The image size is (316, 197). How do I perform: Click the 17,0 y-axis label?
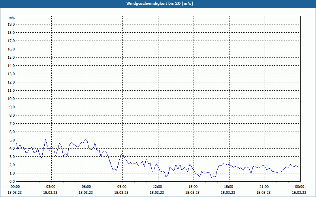(x=11, y=41)
